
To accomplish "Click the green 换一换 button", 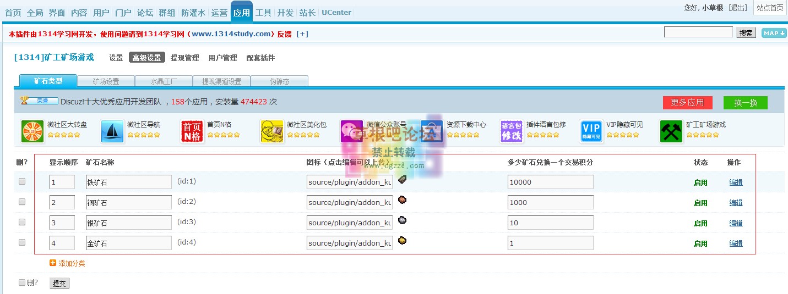I will (746, 103).
